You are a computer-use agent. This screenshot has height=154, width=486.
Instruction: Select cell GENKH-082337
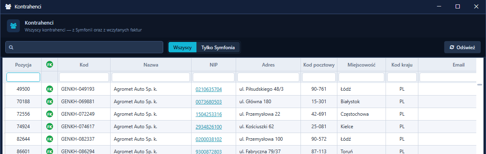click(x=84, y=139)
